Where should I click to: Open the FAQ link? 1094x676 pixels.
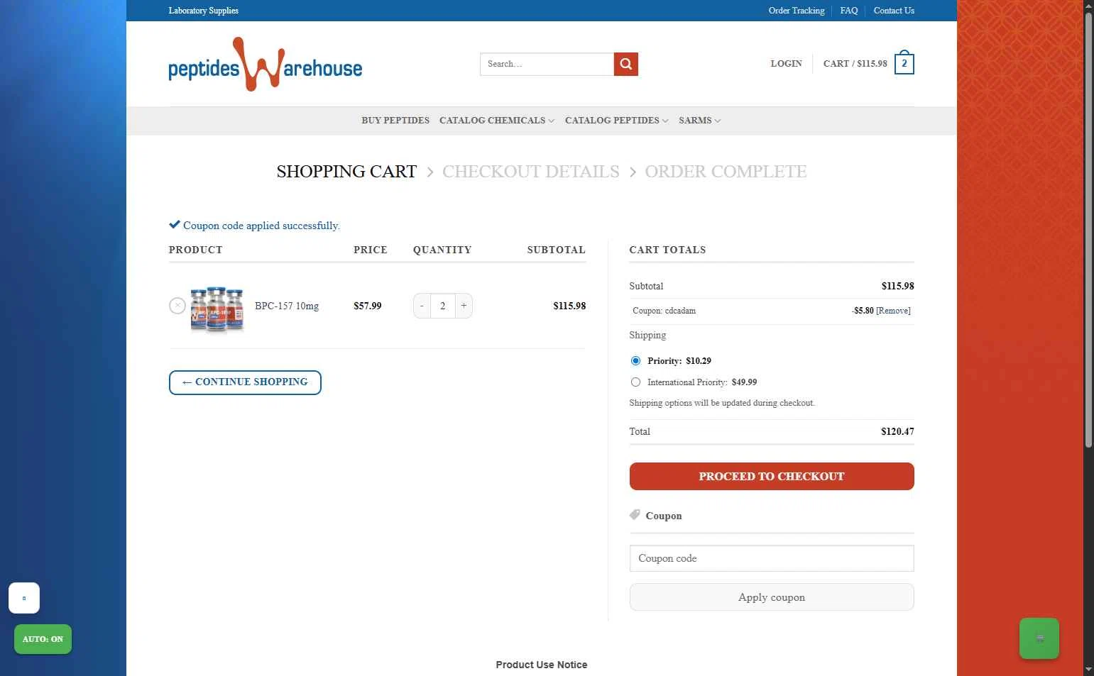click(849, 11)
